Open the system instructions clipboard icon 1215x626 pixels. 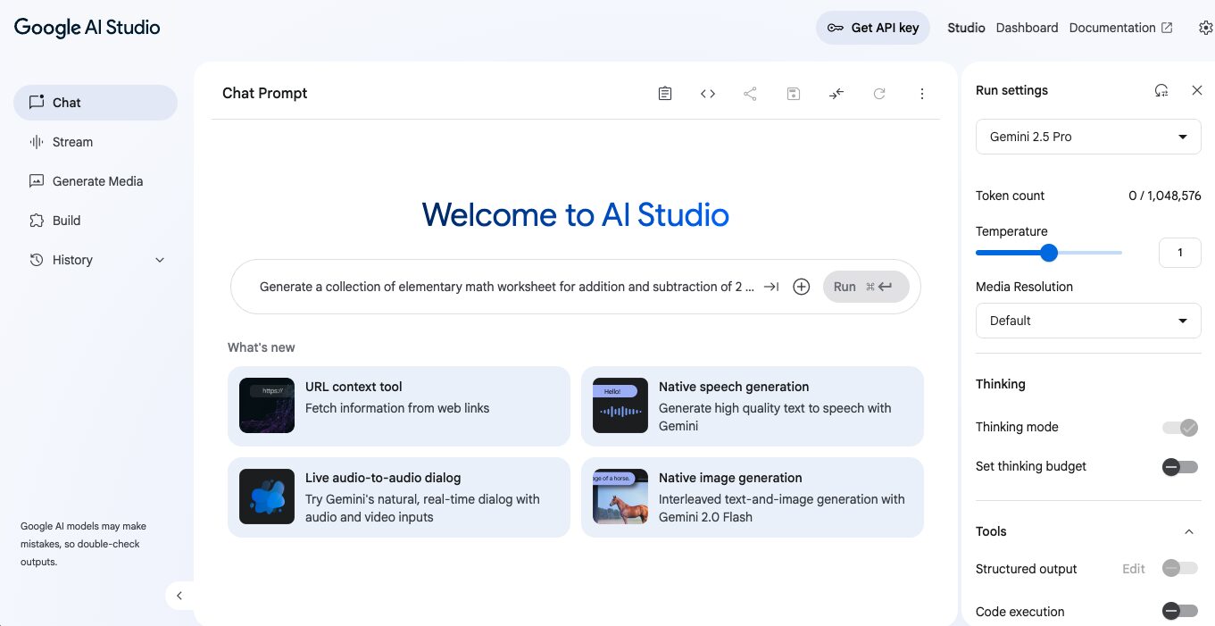(x=665, y=94)
